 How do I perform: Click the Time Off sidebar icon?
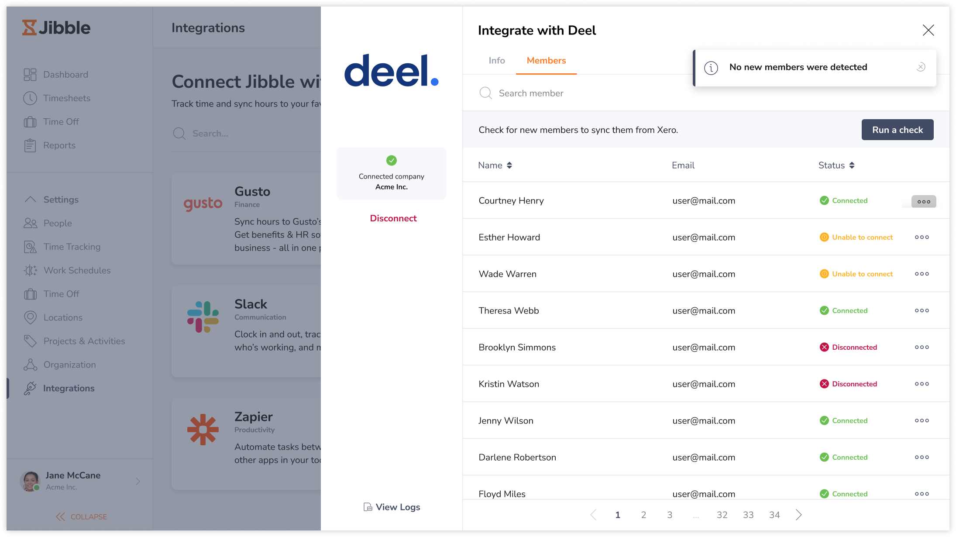coord(30,121)
